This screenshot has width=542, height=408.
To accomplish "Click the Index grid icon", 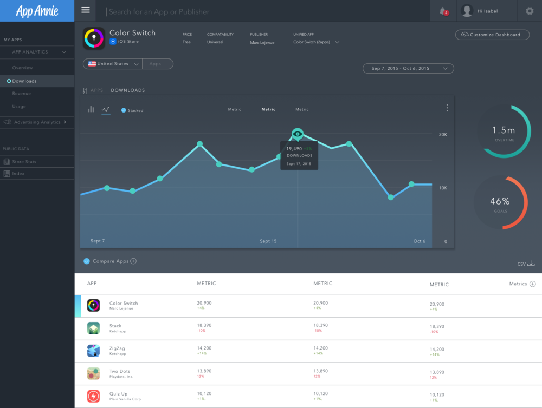I will 7,174.
